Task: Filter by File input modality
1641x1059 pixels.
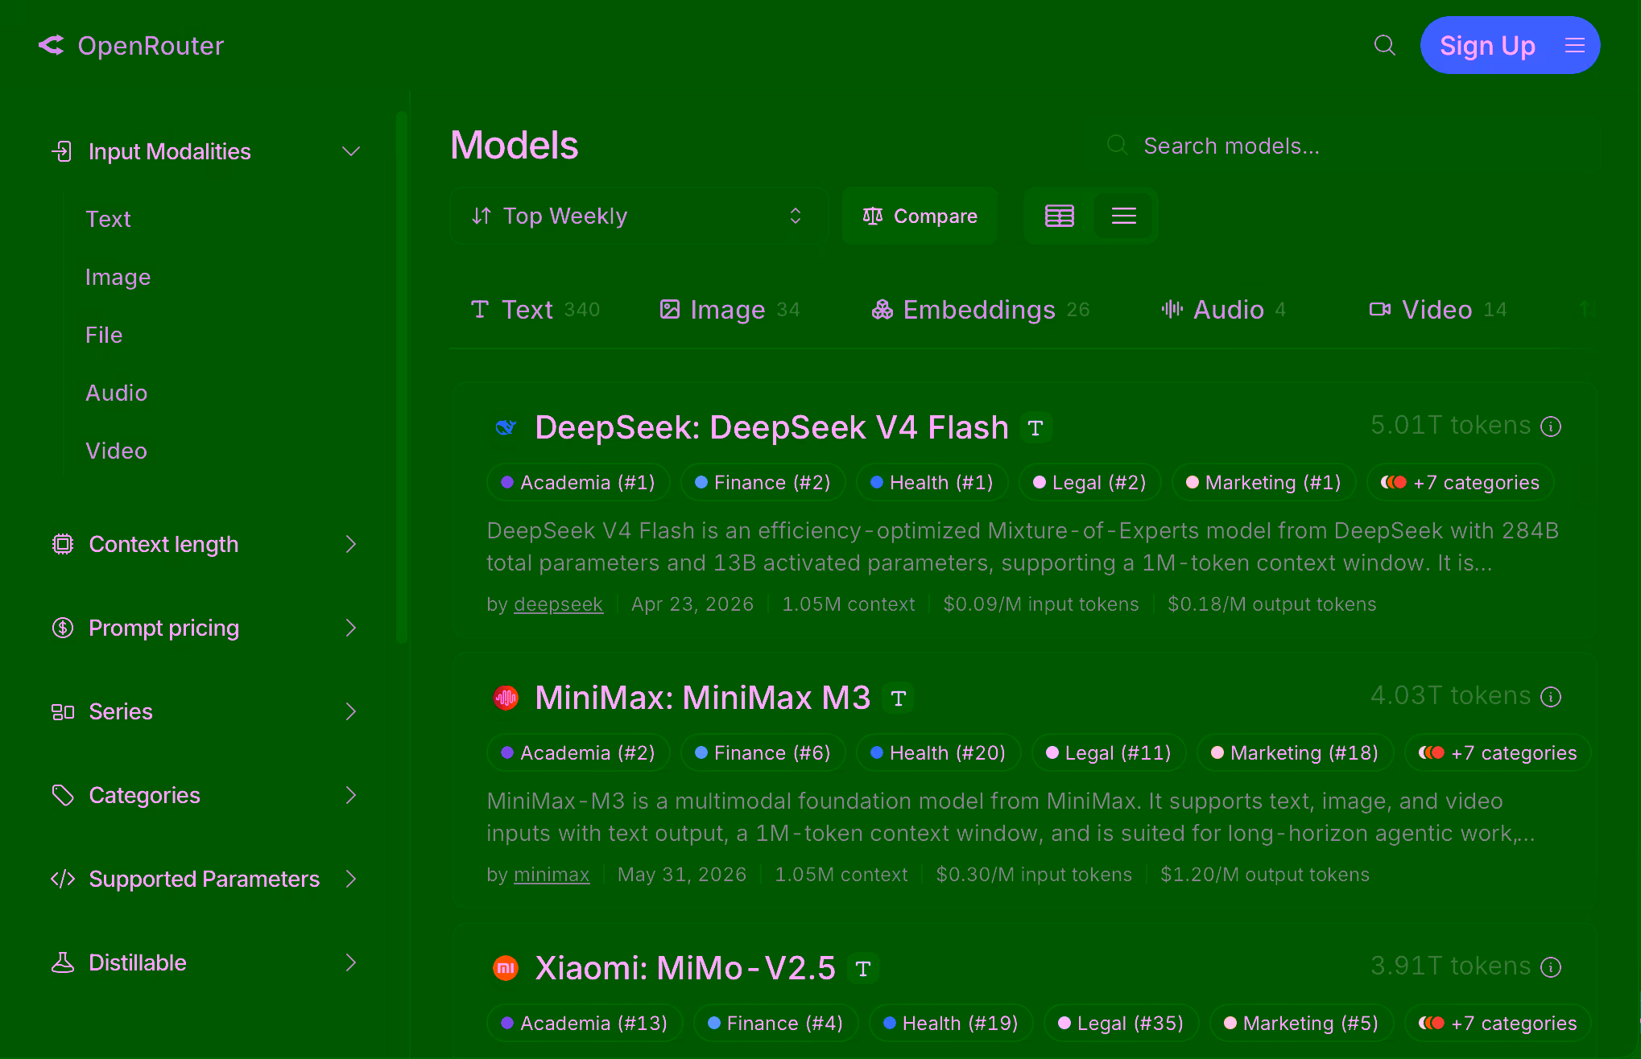Action: 104,335
